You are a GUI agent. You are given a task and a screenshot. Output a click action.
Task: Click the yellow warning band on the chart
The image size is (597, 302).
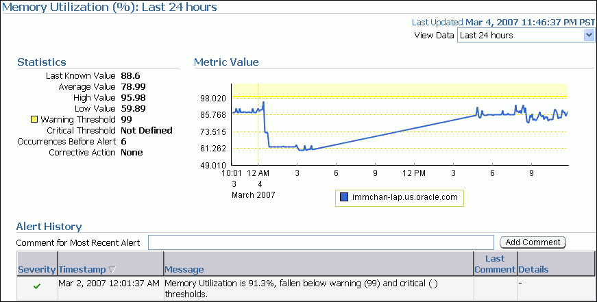[411, 90]
